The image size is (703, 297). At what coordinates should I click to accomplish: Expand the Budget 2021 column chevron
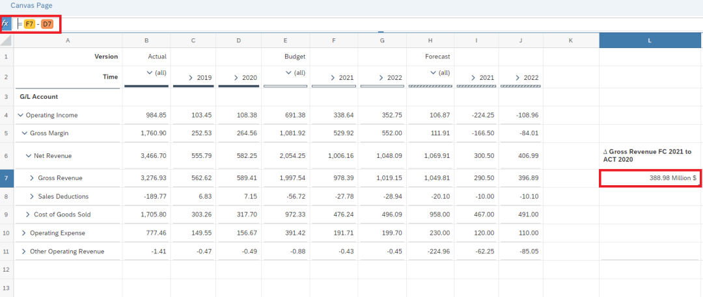click(333, 77)
